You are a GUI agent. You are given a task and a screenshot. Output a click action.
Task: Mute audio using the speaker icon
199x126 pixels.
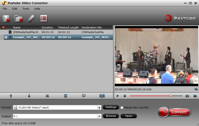pos(196,89)
